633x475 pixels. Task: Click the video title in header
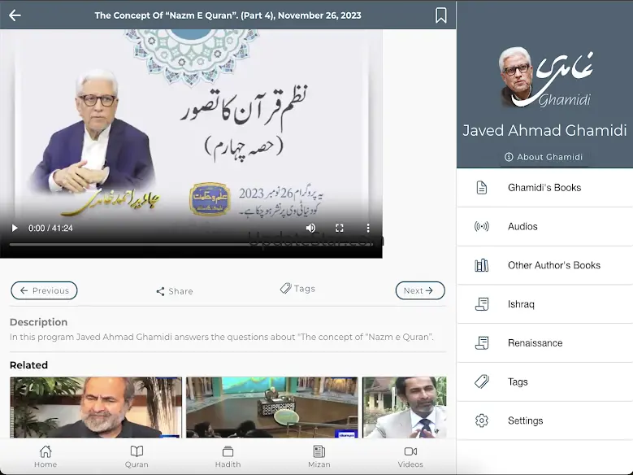(x=228, y=15)
